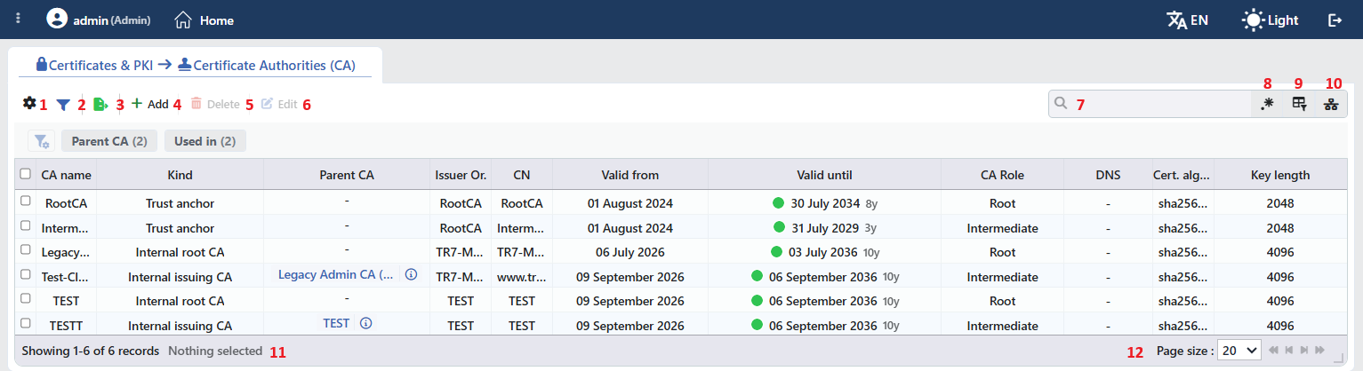This screenshot has width=1363, height=371.
Task: Open the regex search mode icon
Action: 1267,104
